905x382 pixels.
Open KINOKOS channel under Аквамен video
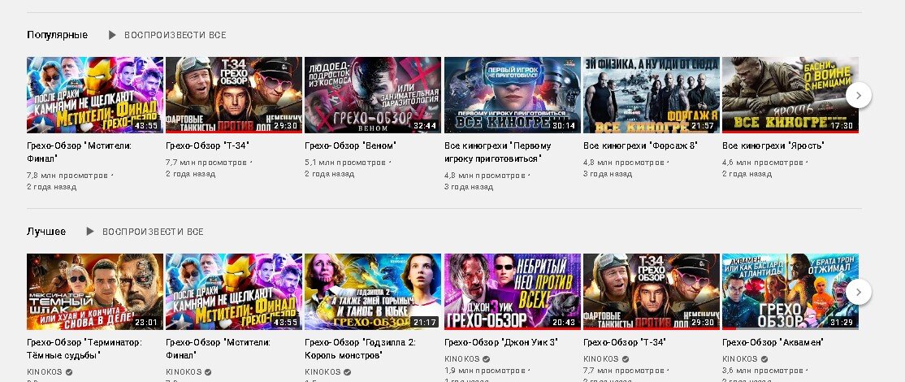(x=740, y=359)
